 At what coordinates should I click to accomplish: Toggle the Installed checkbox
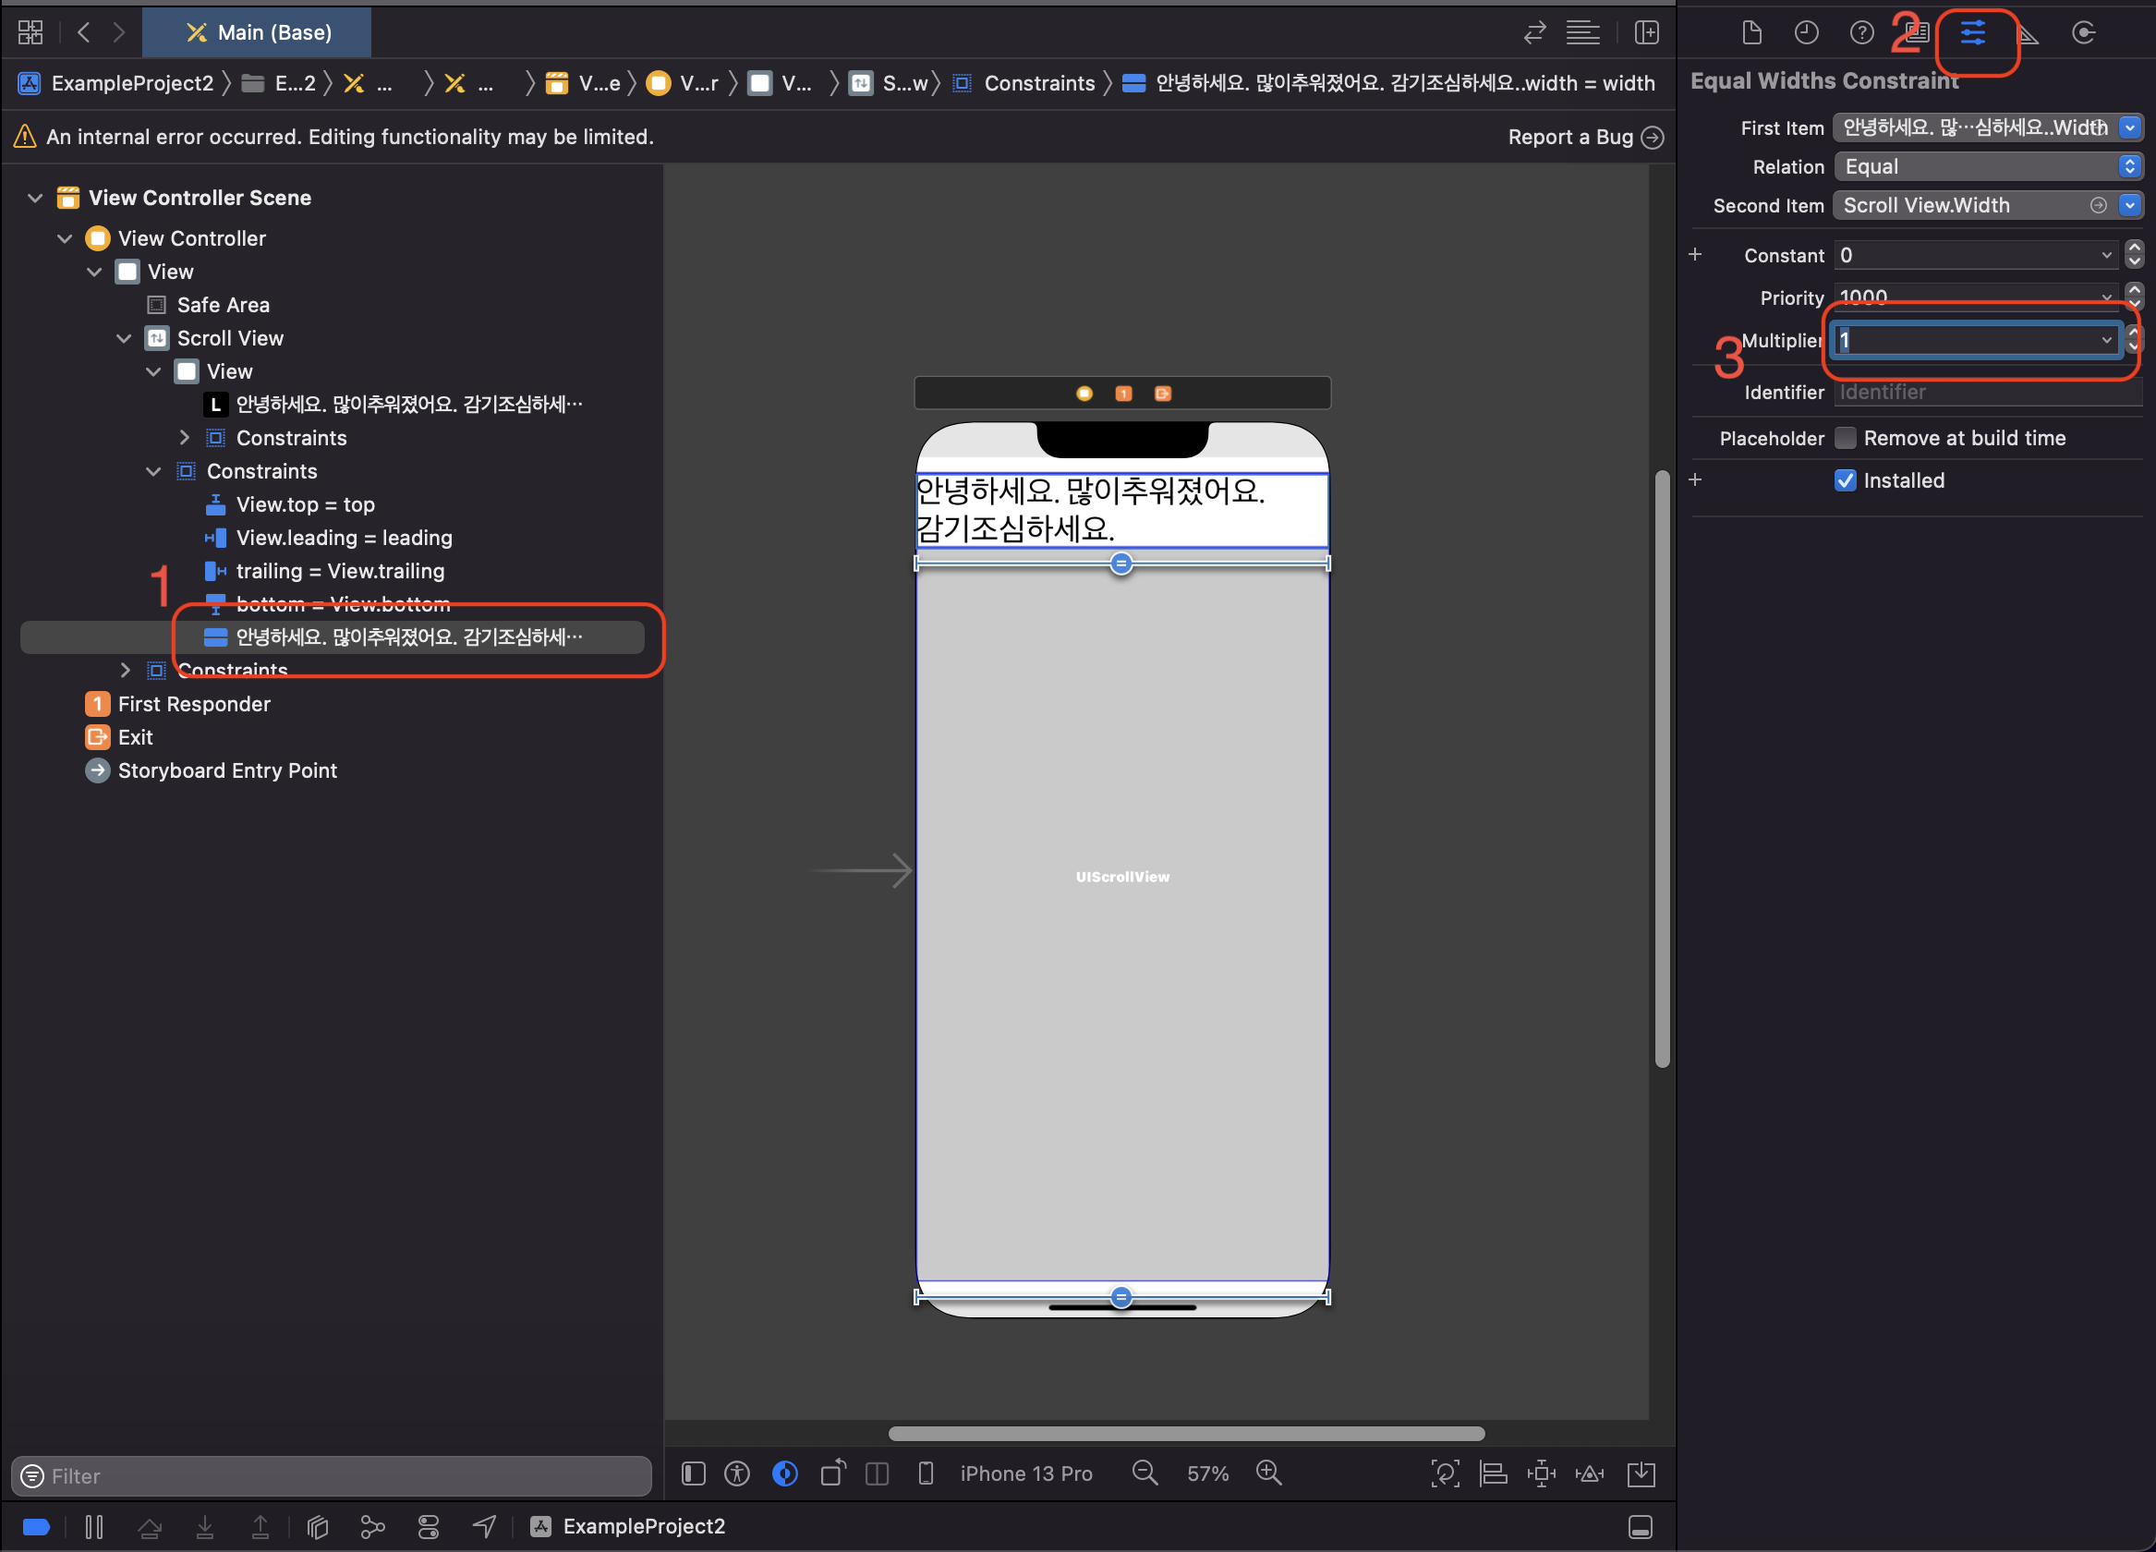click(x=1844, y=480)
